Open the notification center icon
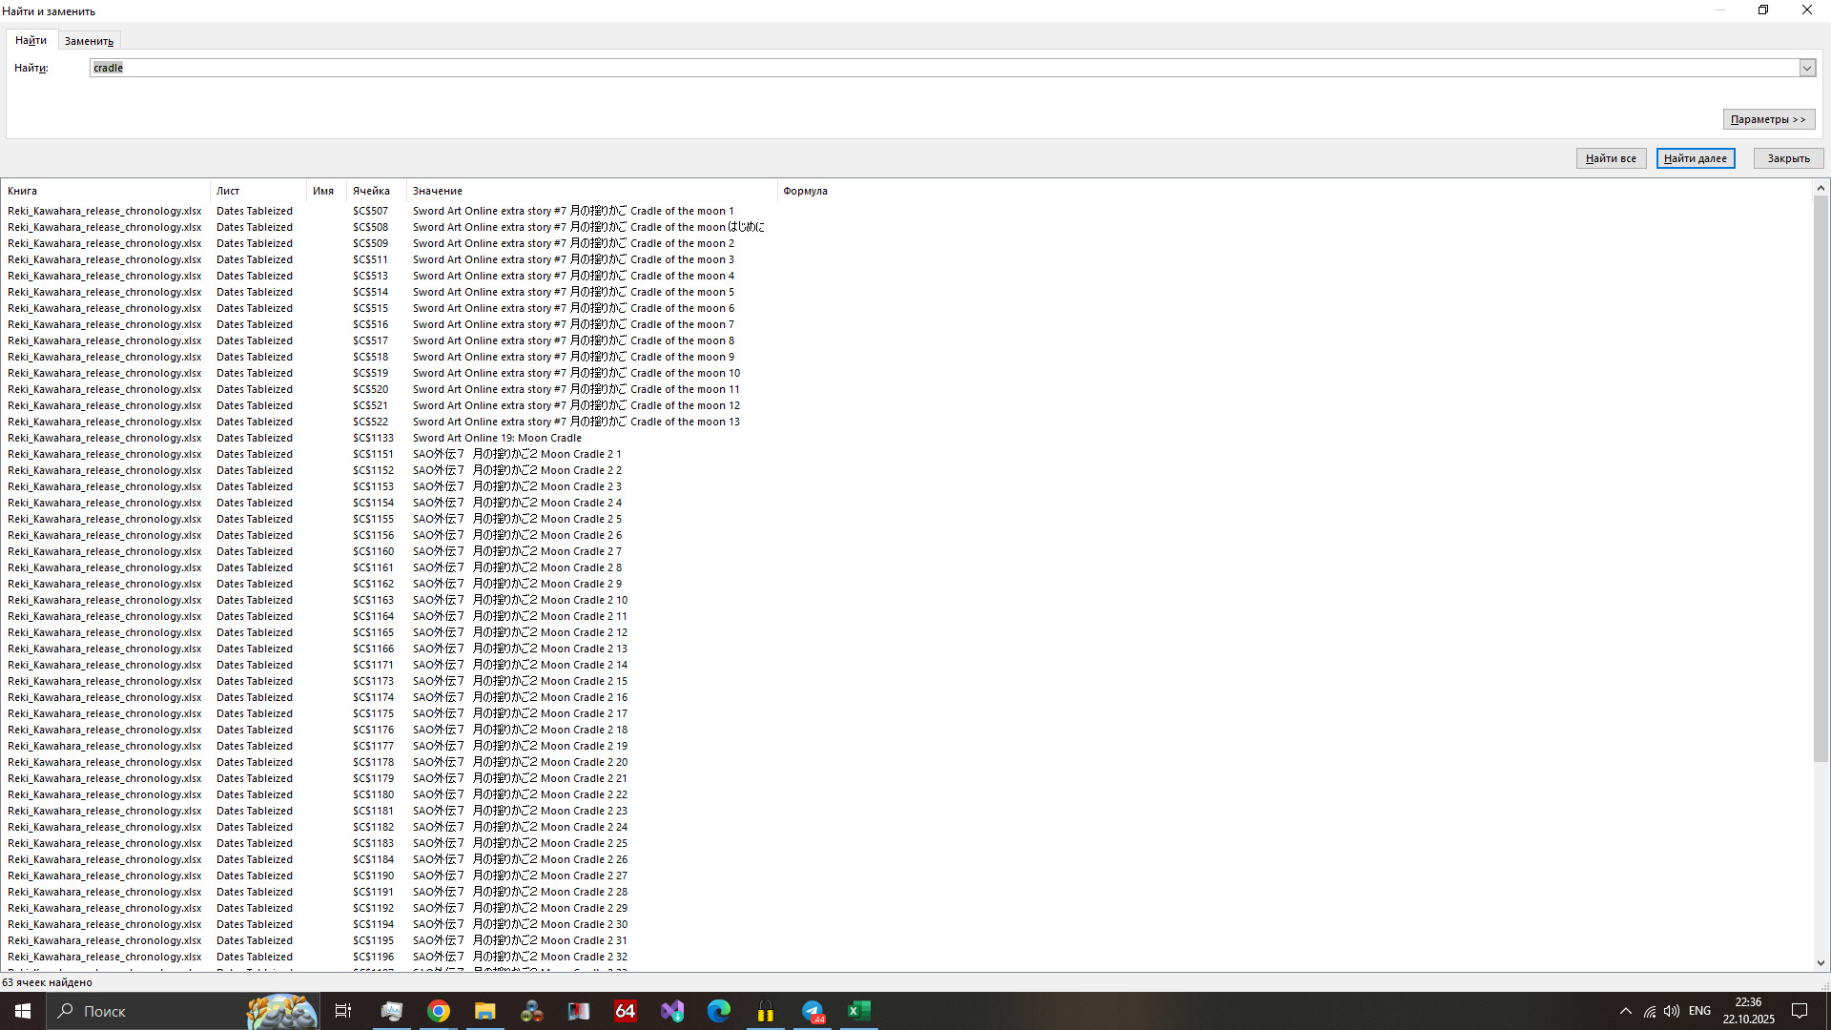 tap(1800, 1011)
